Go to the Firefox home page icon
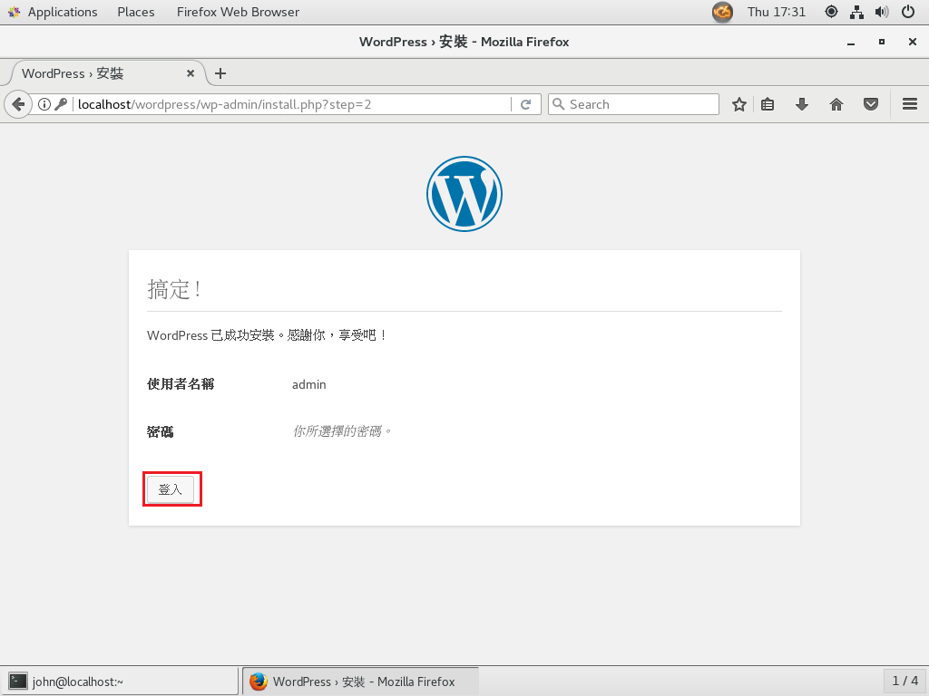This screenshot has width=929, height=696. pyautogui.click(x=836, y=105)
